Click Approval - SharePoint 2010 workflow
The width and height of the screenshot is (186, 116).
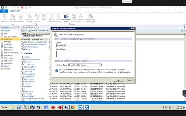[x=33, y=40]
